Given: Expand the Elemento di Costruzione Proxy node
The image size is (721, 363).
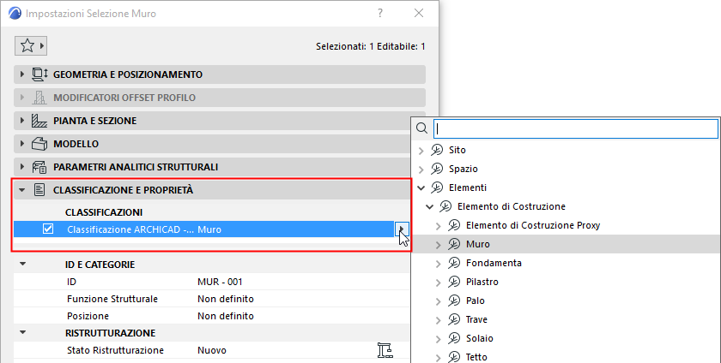Looking at the screenshot, I should (439, 226).
